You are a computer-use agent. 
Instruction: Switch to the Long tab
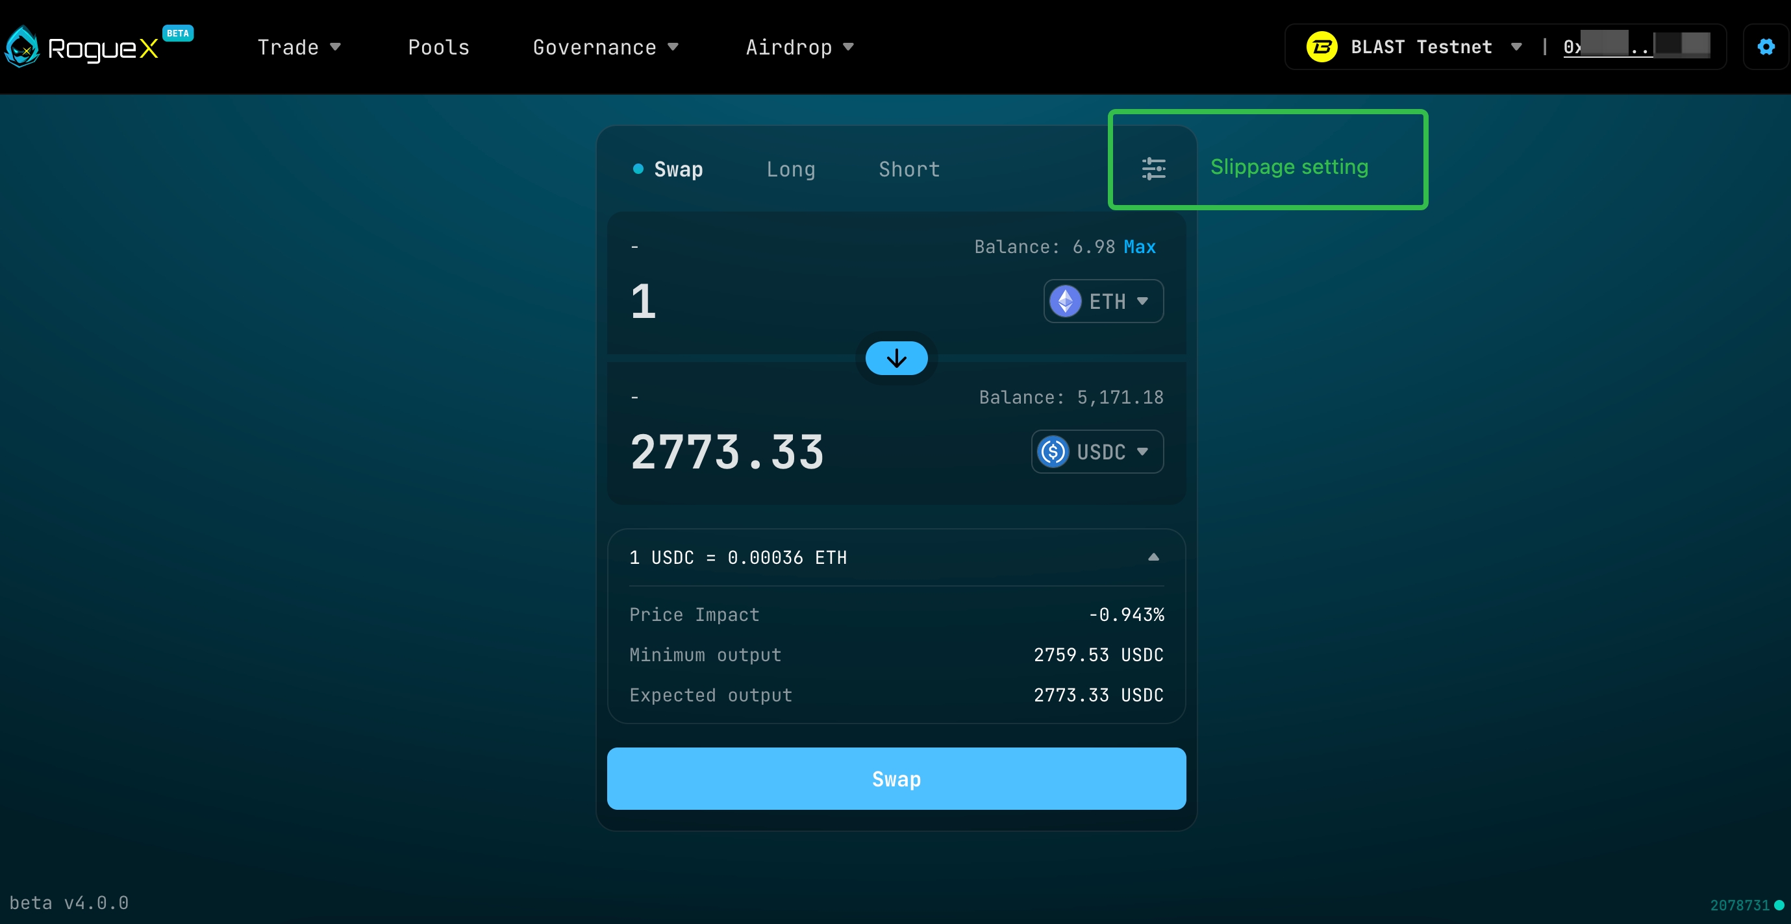pyautogui.click(x=790, y=169)
